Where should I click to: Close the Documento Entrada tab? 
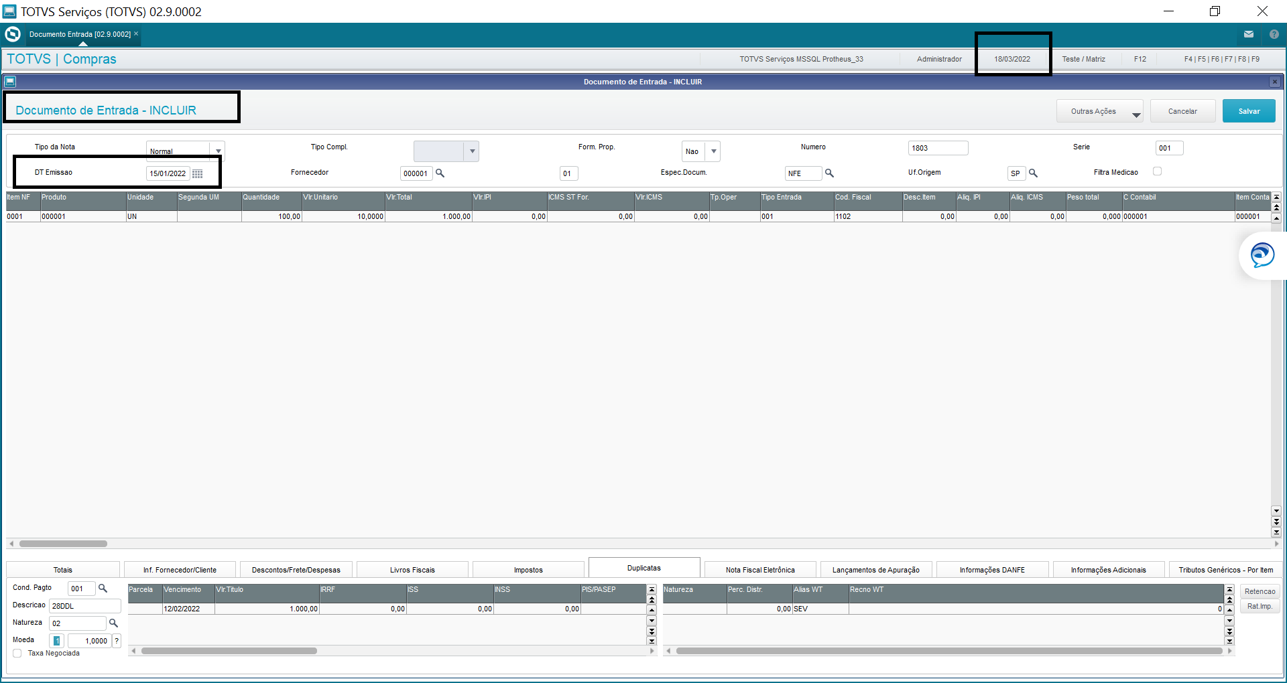[136, 33]
